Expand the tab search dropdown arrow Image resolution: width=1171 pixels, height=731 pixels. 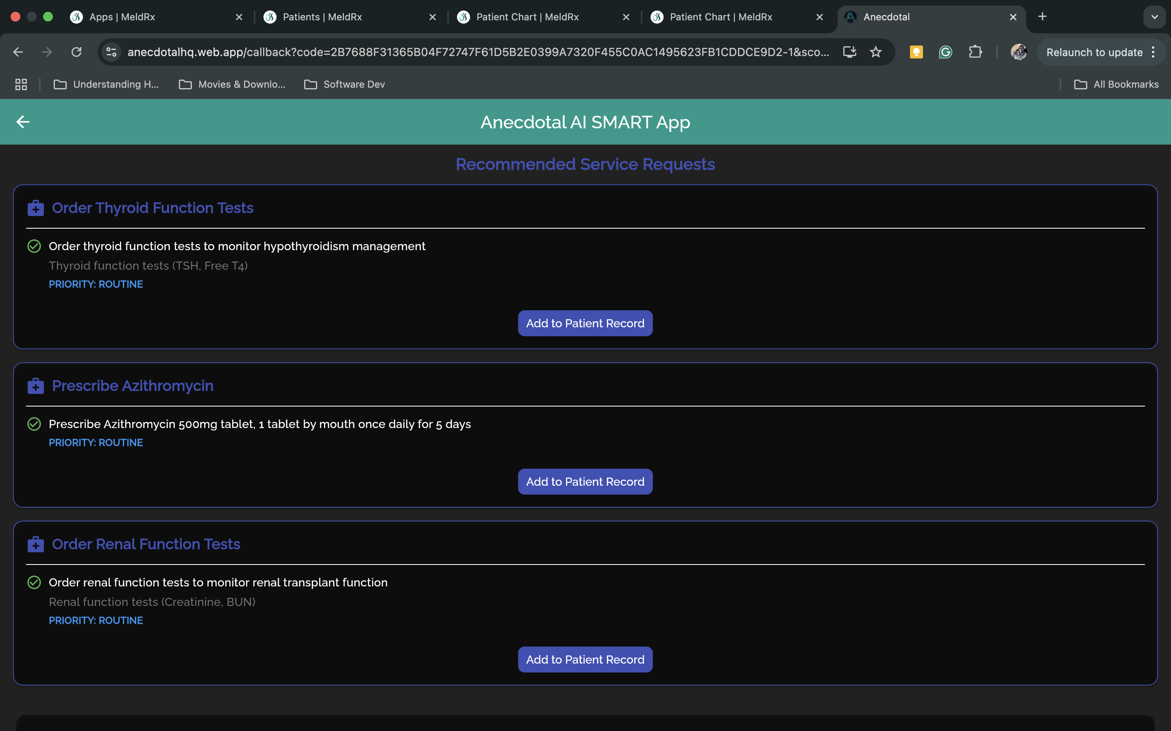click(x=1154, y=17)
